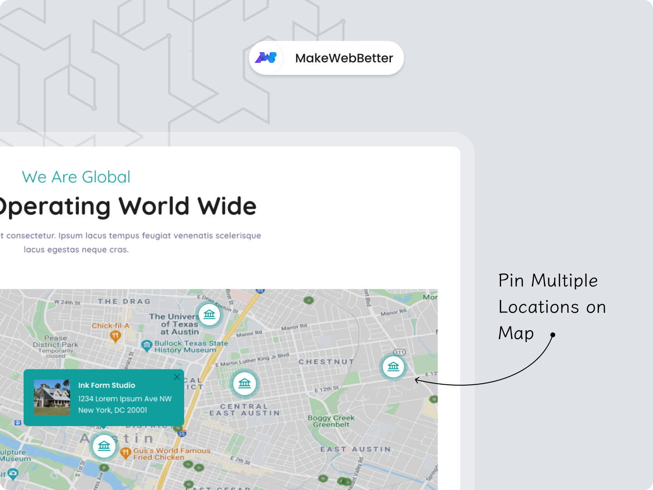
Task: Click the museum pin in Central East Austin
Action: [245, 383]
